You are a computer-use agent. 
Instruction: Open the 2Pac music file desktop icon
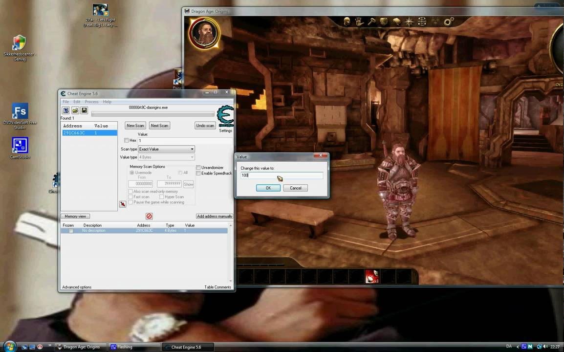click(x=100, y=16)
